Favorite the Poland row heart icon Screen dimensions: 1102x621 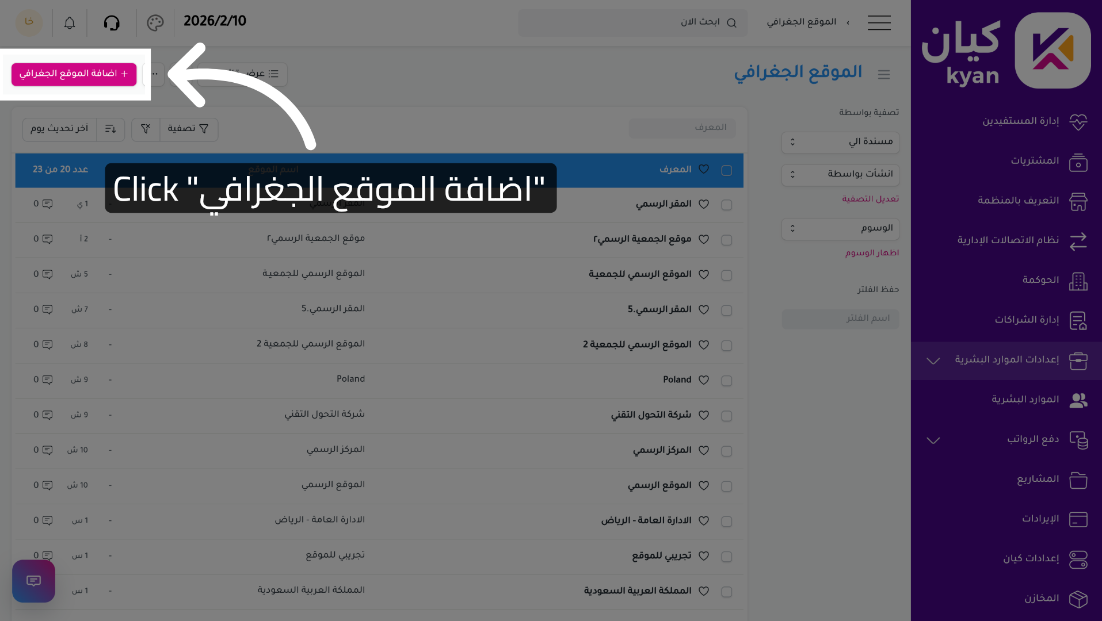click(703, 380)
